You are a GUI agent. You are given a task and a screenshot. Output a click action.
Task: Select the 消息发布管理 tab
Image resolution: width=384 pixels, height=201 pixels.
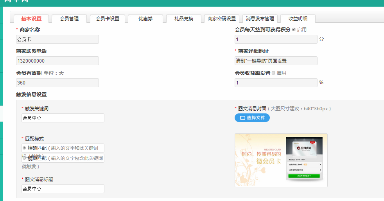click(x=260, y=19)
